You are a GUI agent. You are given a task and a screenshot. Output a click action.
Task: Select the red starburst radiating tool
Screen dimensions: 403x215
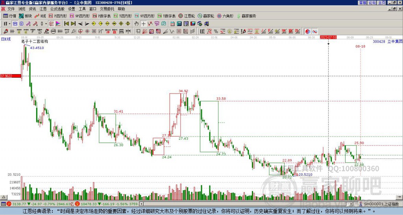[x=87, y=31]
